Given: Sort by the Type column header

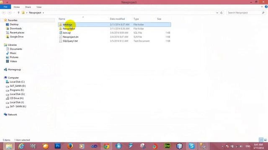Looking at the screenshot, I should point(136,19).
